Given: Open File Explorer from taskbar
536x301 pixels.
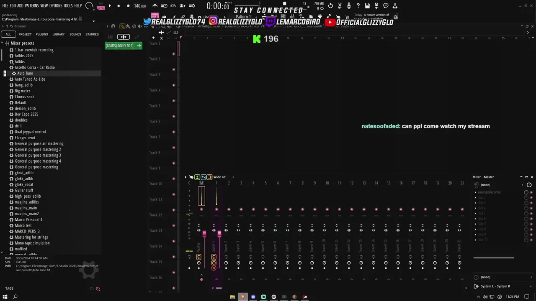Looking at the screenshot, I should tap(232, 297).
